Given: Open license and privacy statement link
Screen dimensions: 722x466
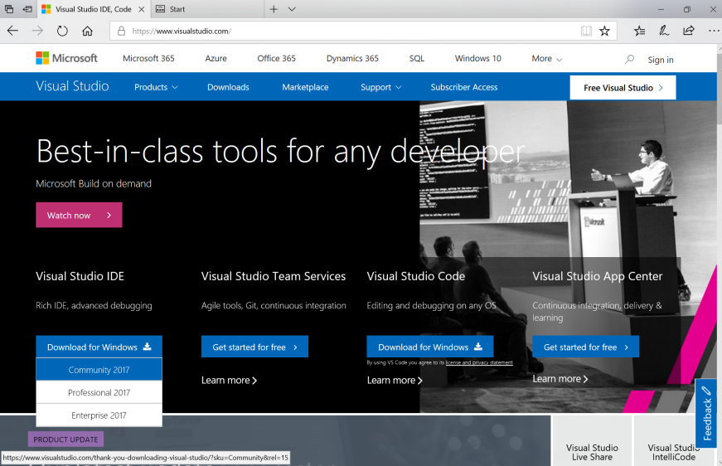Looking at the screenshot, I should click(479, 363).
